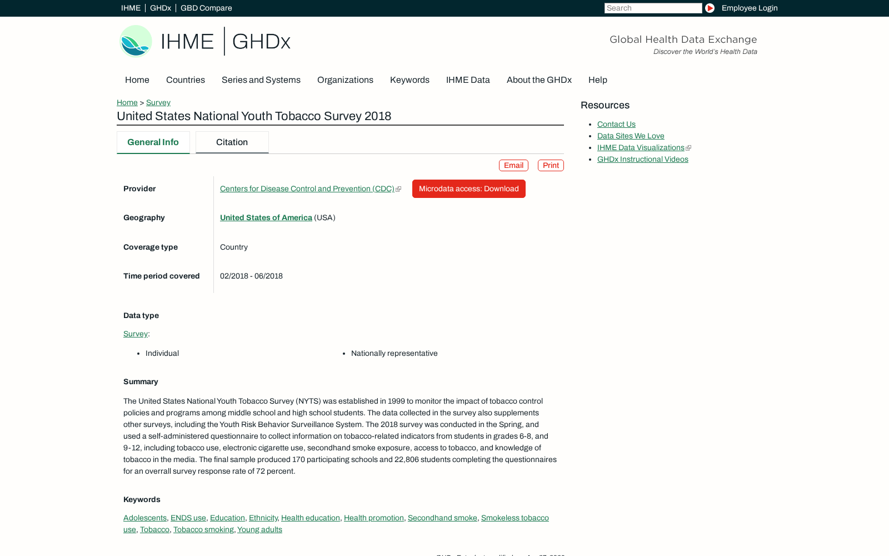This screenshot has height=556, width=889.
Task: Open the Organizations menu item
Action: click(345, 80)
